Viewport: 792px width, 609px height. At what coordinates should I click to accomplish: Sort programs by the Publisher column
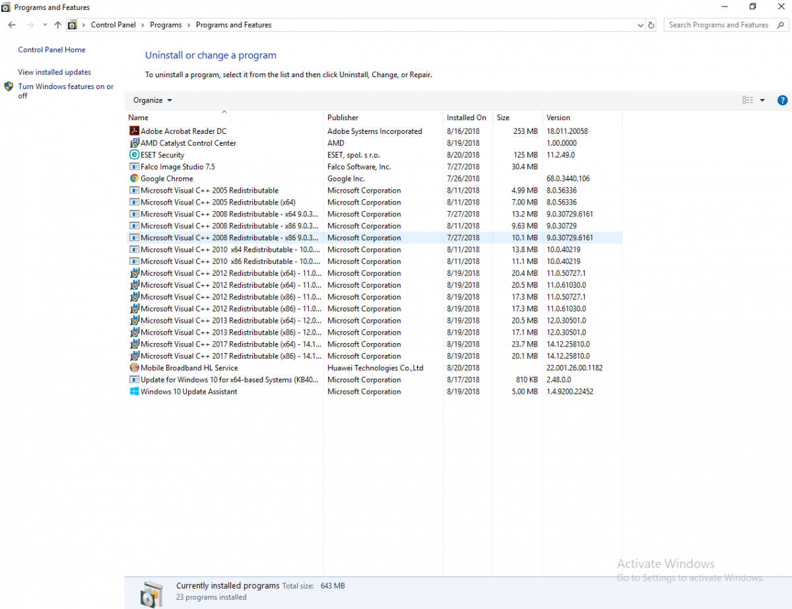[383, 117]
